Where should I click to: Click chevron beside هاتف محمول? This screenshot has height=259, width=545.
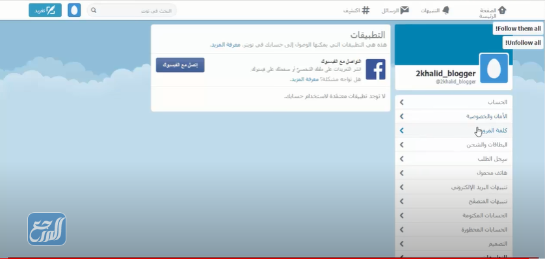(x=401, y=173)
